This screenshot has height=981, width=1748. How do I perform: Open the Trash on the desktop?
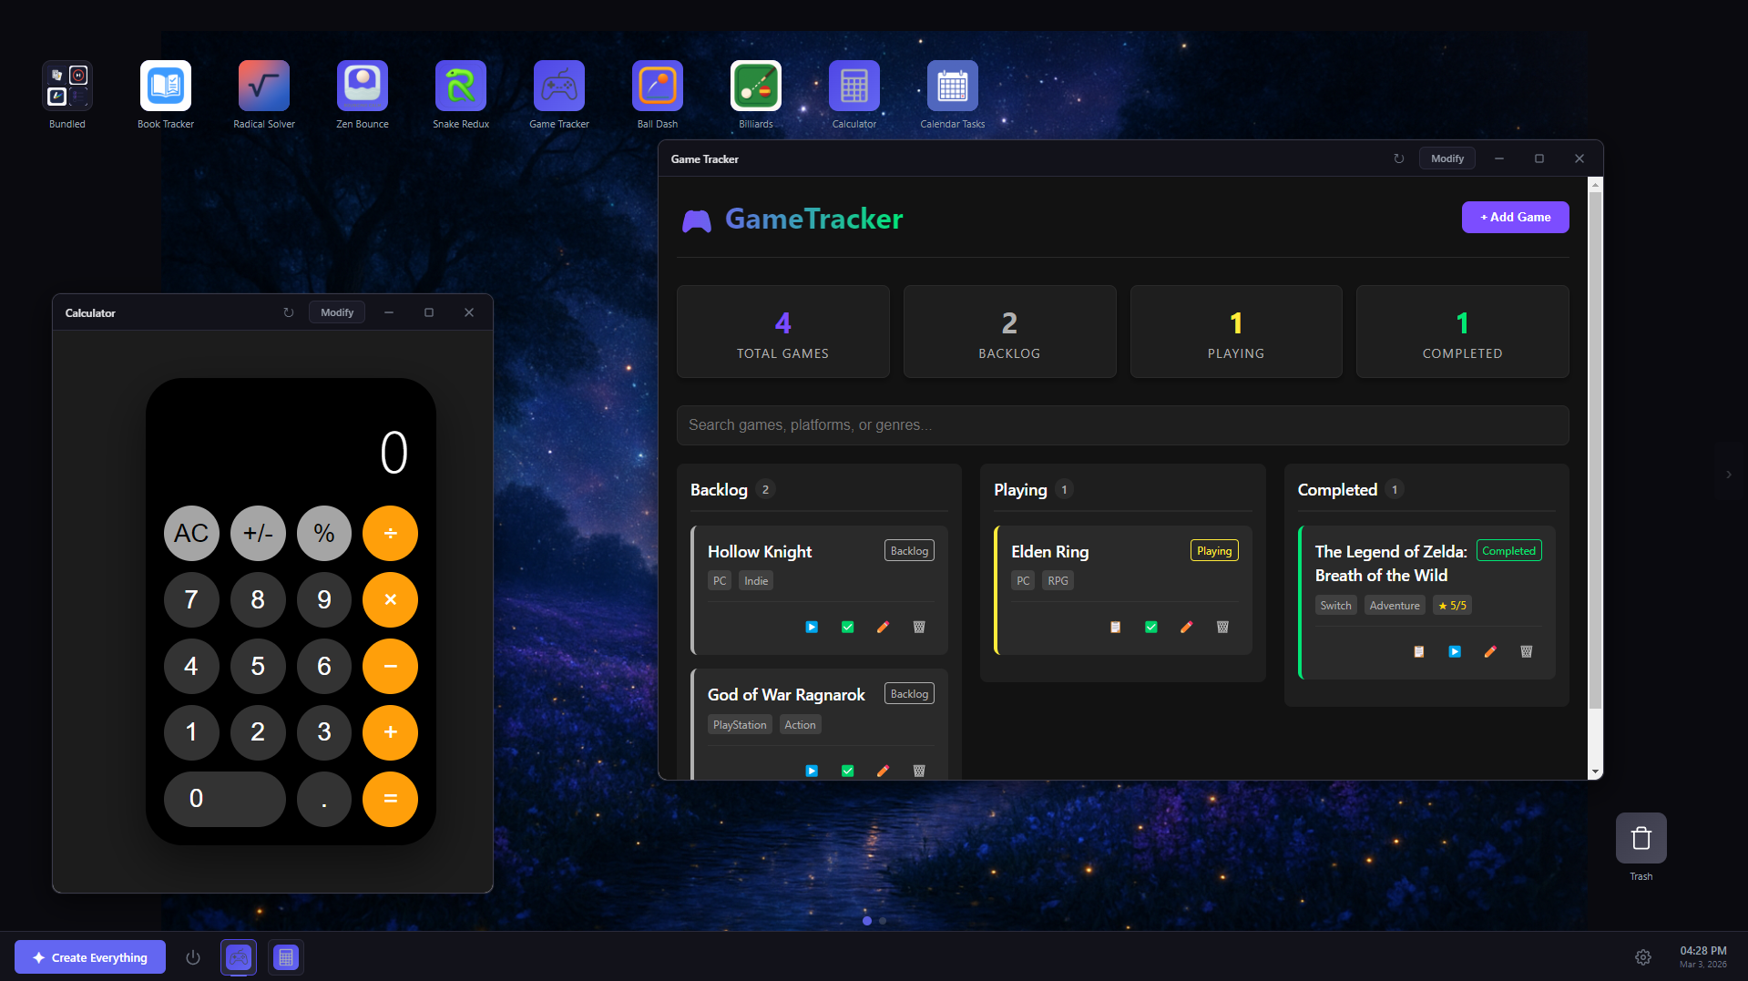coord(1641,838)
